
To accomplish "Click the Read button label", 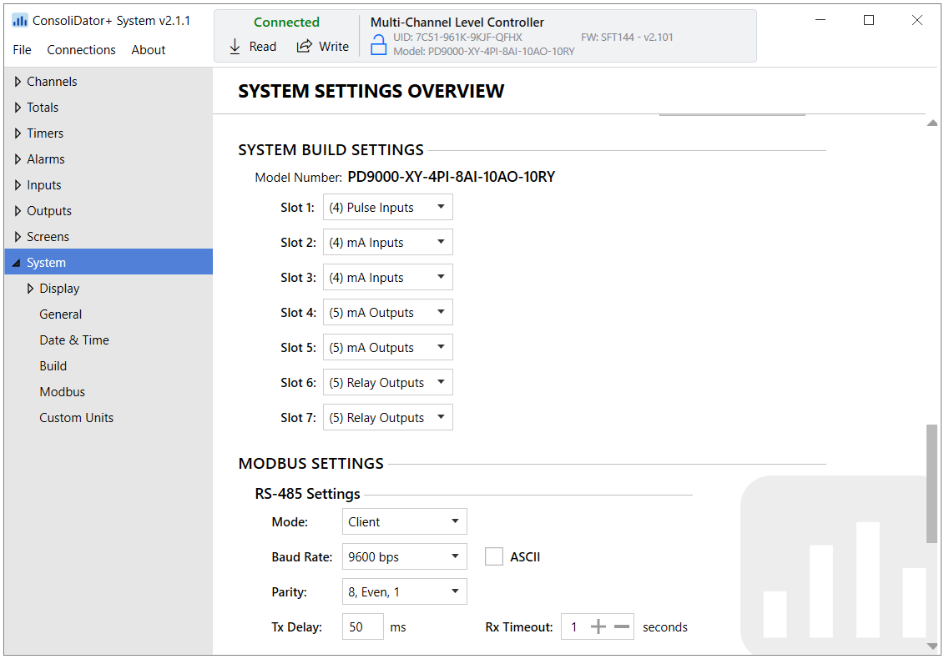I will coord(262,47).
